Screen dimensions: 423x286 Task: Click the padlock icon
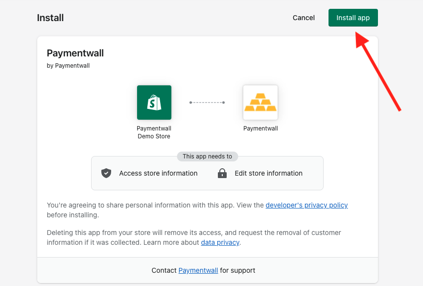(x=222, y=173)
